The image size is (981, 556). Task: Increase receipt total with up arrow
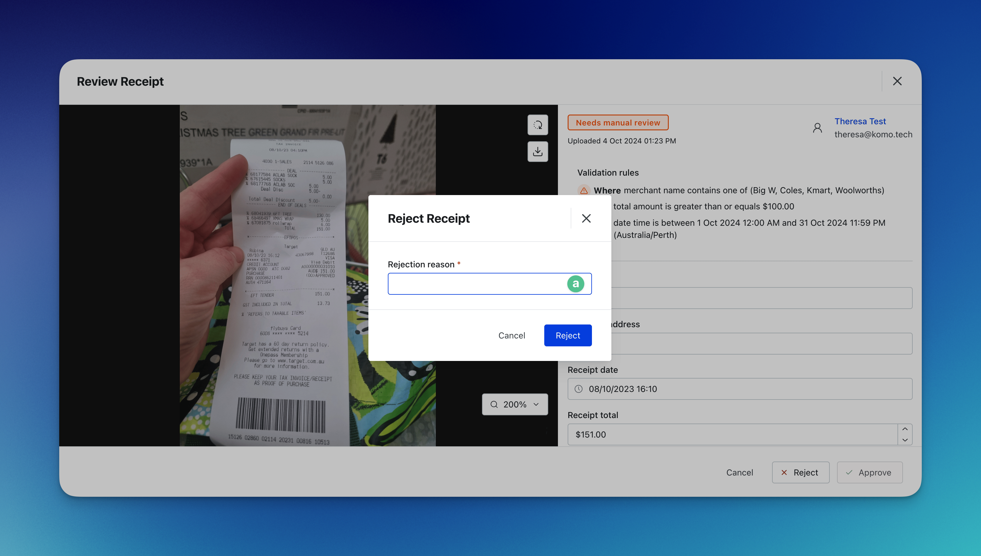[x=905, y=429]
